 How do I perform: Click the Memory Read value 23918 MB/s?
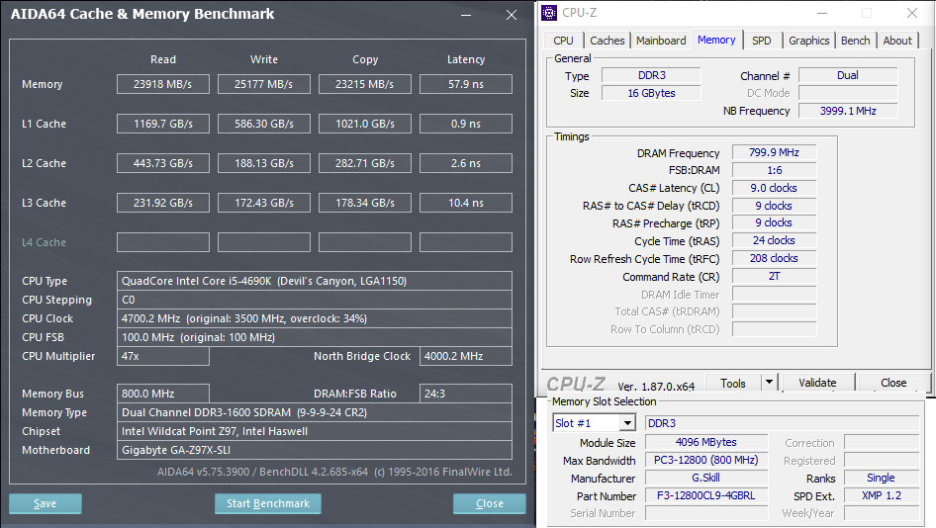(x=163, y=84)
